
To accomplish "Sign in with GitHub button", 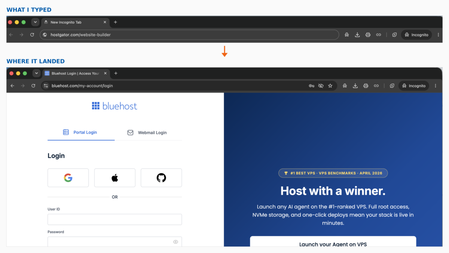I will (x=161, y=178).
